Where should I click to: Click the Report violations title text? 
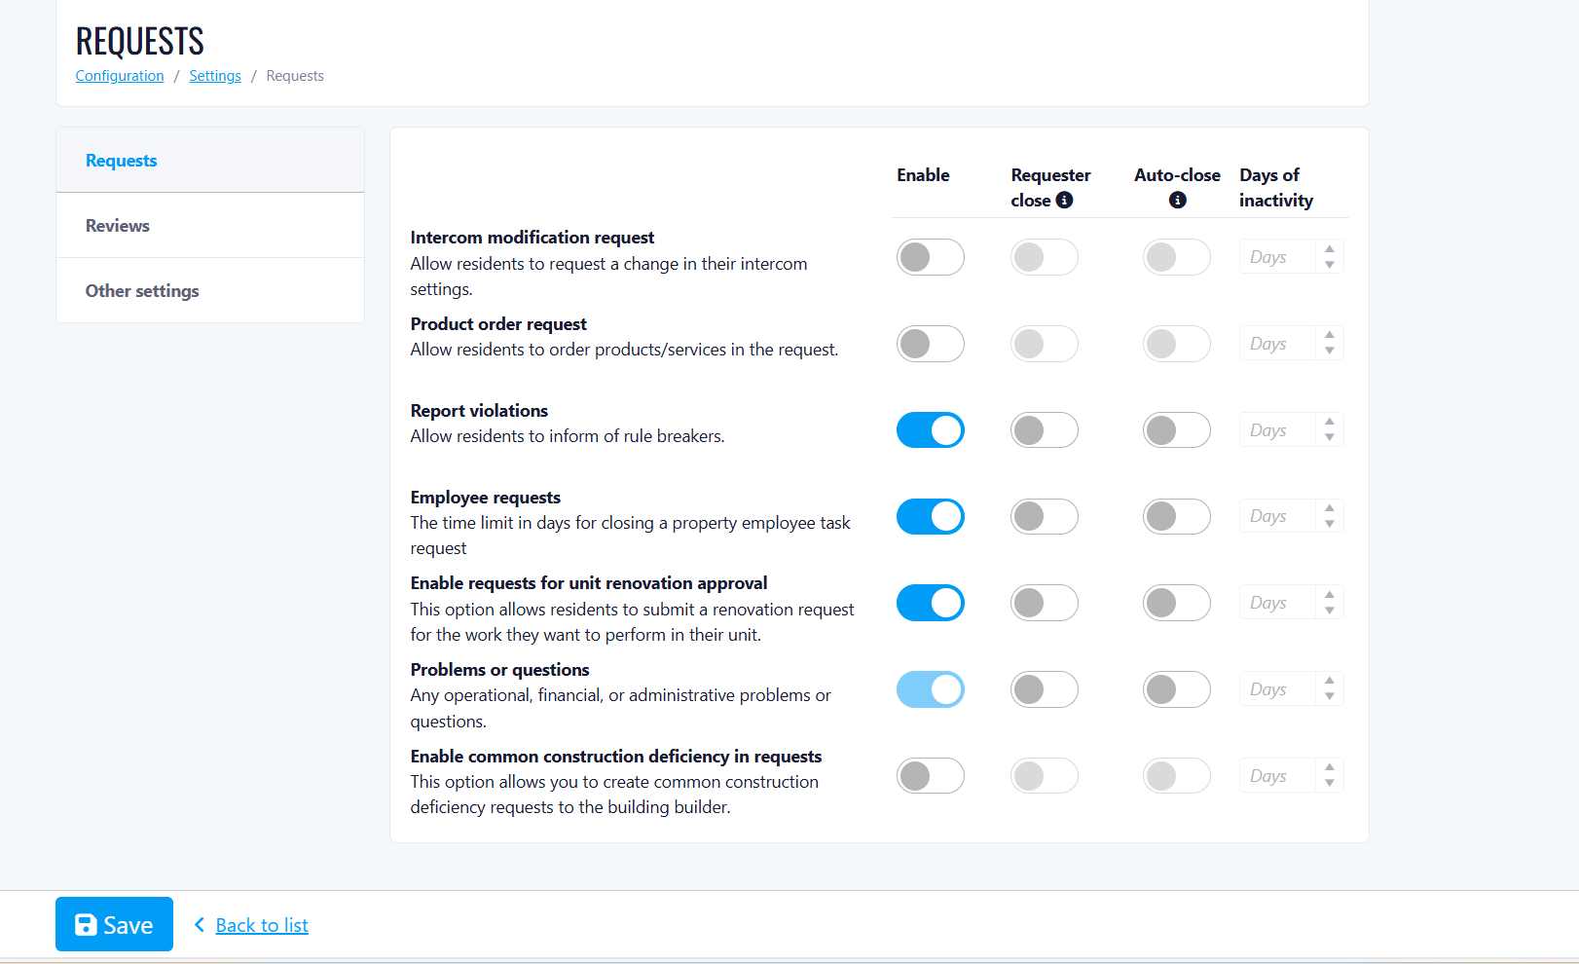[479, 411]
